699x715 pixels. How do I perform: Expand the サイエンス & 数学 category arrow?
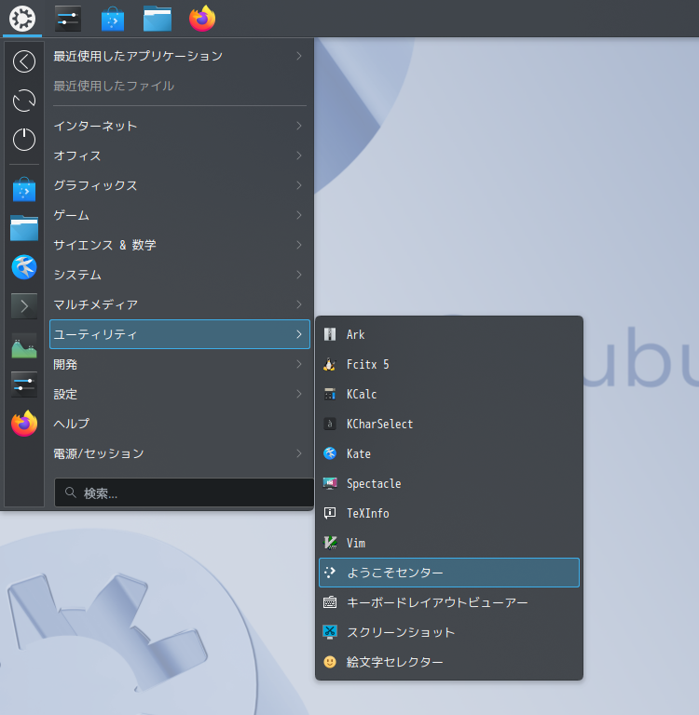click(299, 245)
